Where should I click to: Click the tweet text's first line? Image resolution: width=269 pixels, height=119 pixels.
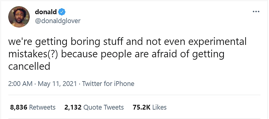tap(127, 42)
